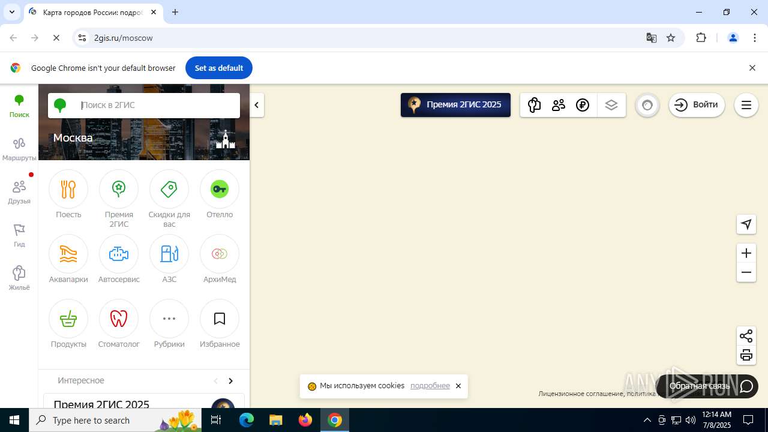The image size is (768, 432).
Task: Open Лицензионное соглашение link
Action: tap(580, 394)
